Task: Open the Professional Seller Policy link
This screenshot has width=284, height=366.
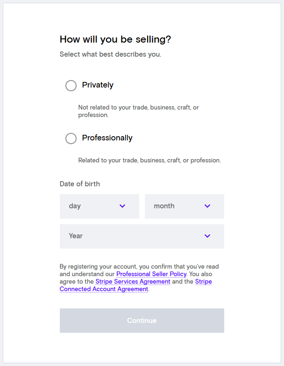Action: point(151,274)
